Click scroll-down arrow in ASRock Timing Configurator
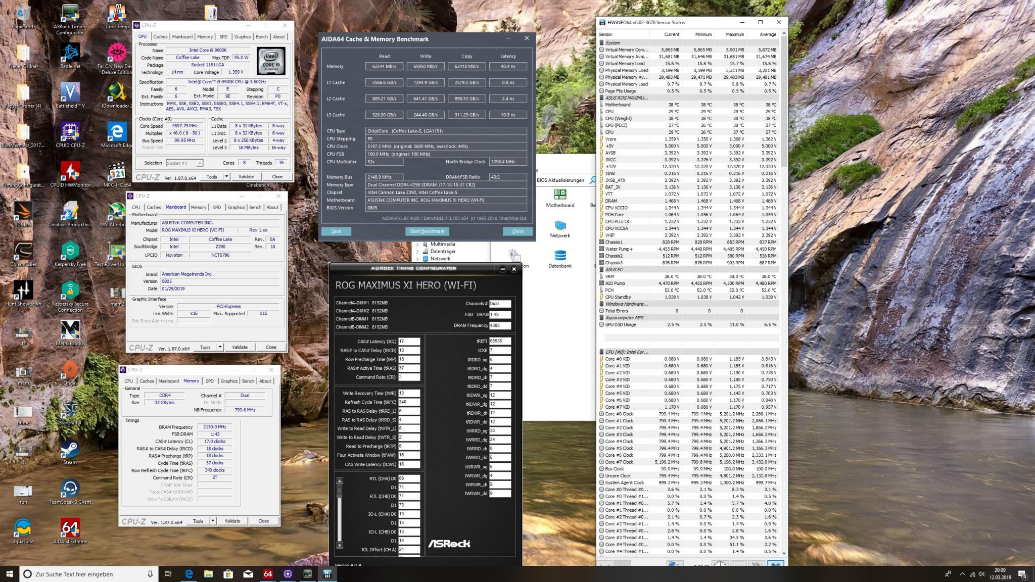Image resolution: width=1035 pixels, height=582 pixels. [x=340, y=546]
